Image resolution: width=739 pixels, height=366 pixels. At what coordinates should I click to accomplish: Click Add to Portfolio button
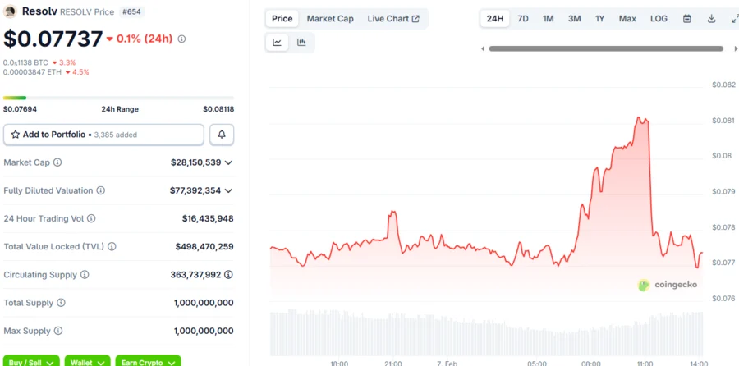(x=103, y=135)
